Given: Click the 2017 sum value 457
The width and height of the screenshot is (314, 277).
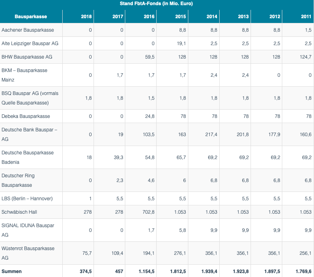Looking at the screenshot, I should [x=119, y=271].
